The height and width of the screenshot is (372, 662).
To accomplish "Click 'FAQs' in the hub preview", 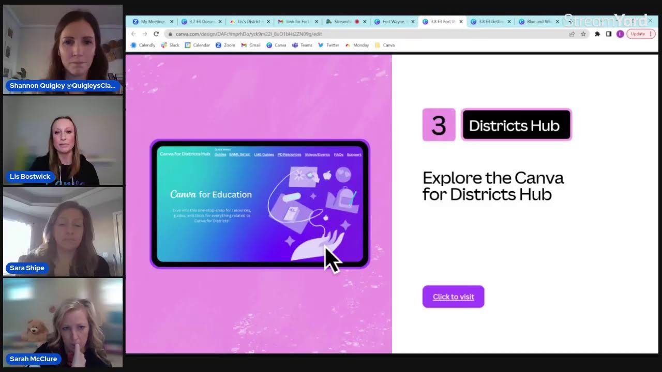I will 338,154.
